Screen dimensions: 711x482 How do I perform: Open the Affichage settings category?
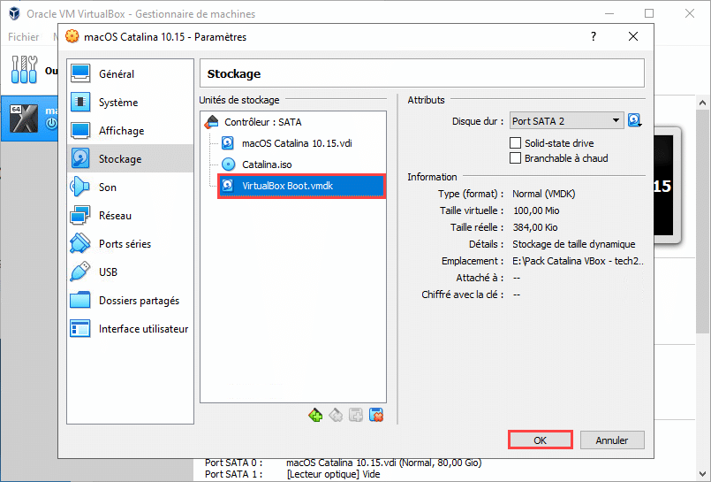click(130, 131)
